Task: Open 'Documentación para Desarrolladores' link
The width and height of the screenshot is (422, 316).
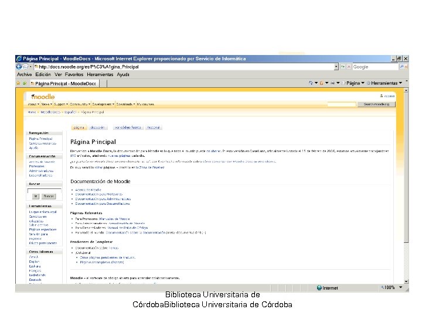Action: 102,204
